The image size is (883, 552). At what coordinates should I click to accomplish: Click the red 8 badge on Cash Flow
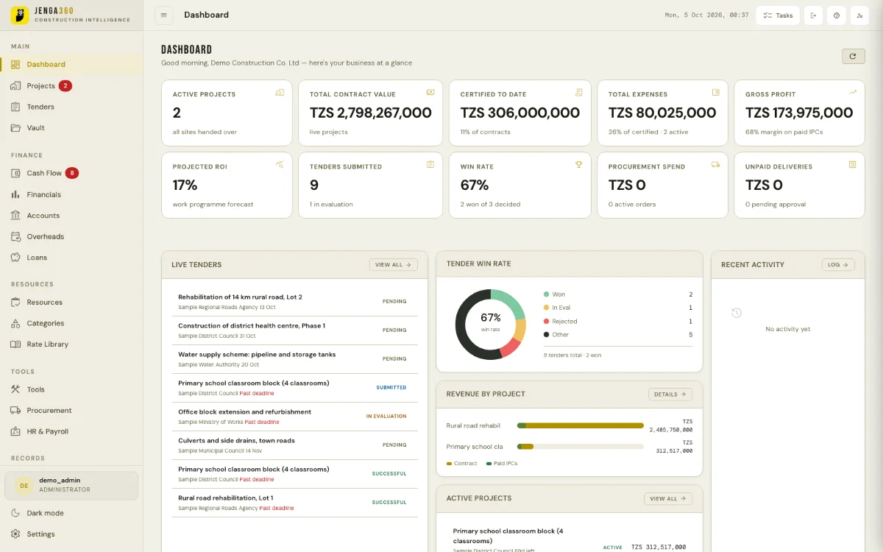tap(72, 173)
